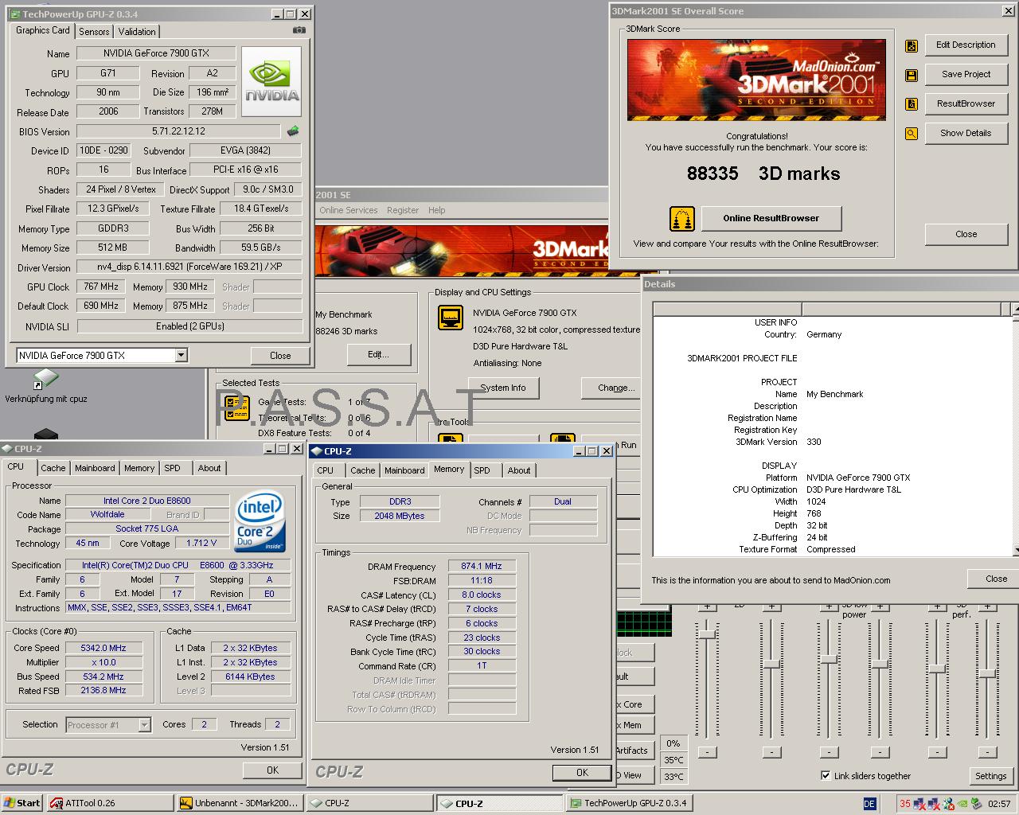Click the monitor icon in Display and CPU Settings
The width and height of the screenshot is (1019, 815).
[x=451, y=318]
